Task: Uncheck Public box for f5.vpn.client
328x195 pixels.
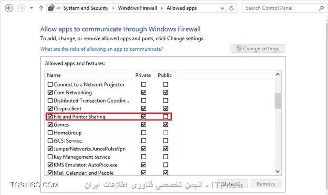Action: [x=165, y=108]
